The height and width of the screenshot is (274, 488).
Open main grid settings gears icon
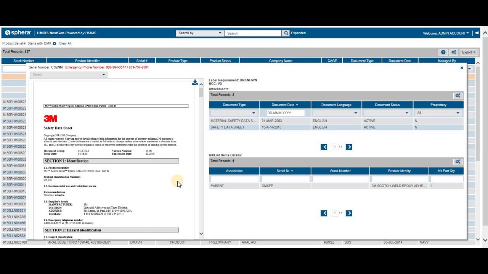pyautogui.click(x=454, y=52)
